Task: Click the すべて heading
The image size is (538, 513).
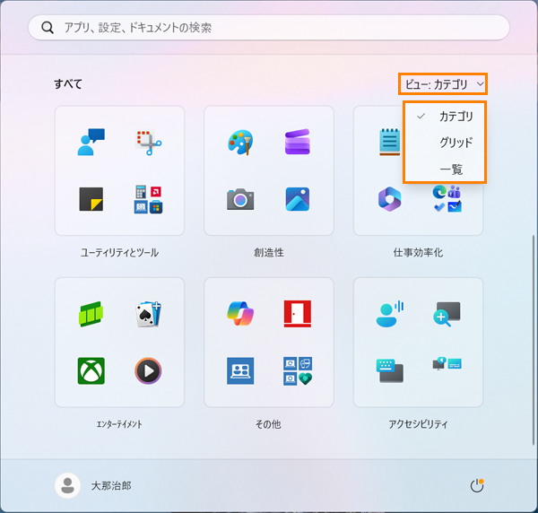Action: pyautogui.click(x=68, y=83)
